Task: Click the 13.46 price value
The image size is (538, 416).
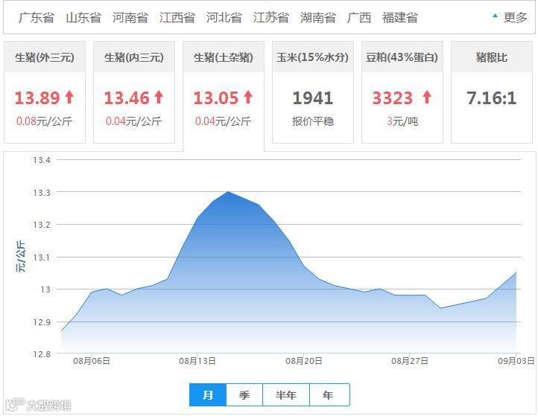Action: click(x=127, y=98)
